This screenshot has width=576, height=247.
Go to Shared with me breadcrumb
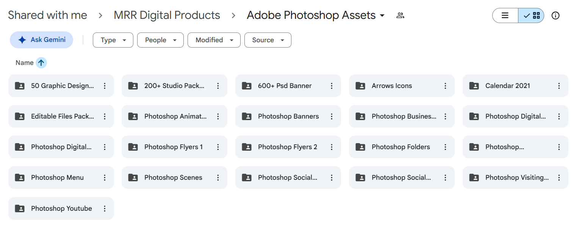tap(47, 15)
